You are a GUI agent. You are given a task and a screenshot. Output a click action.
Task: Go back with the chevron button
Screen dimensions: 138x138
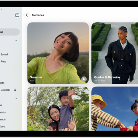[x=27, y=15]
